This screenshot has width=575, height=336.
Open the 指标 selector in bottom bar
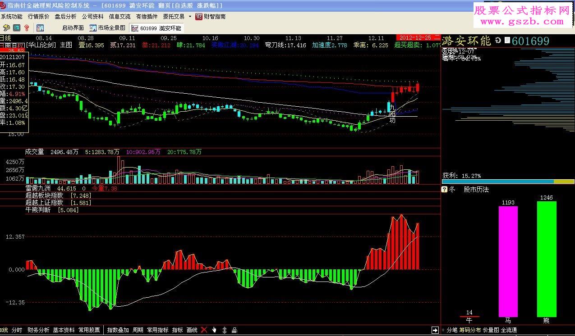(178, 330)
